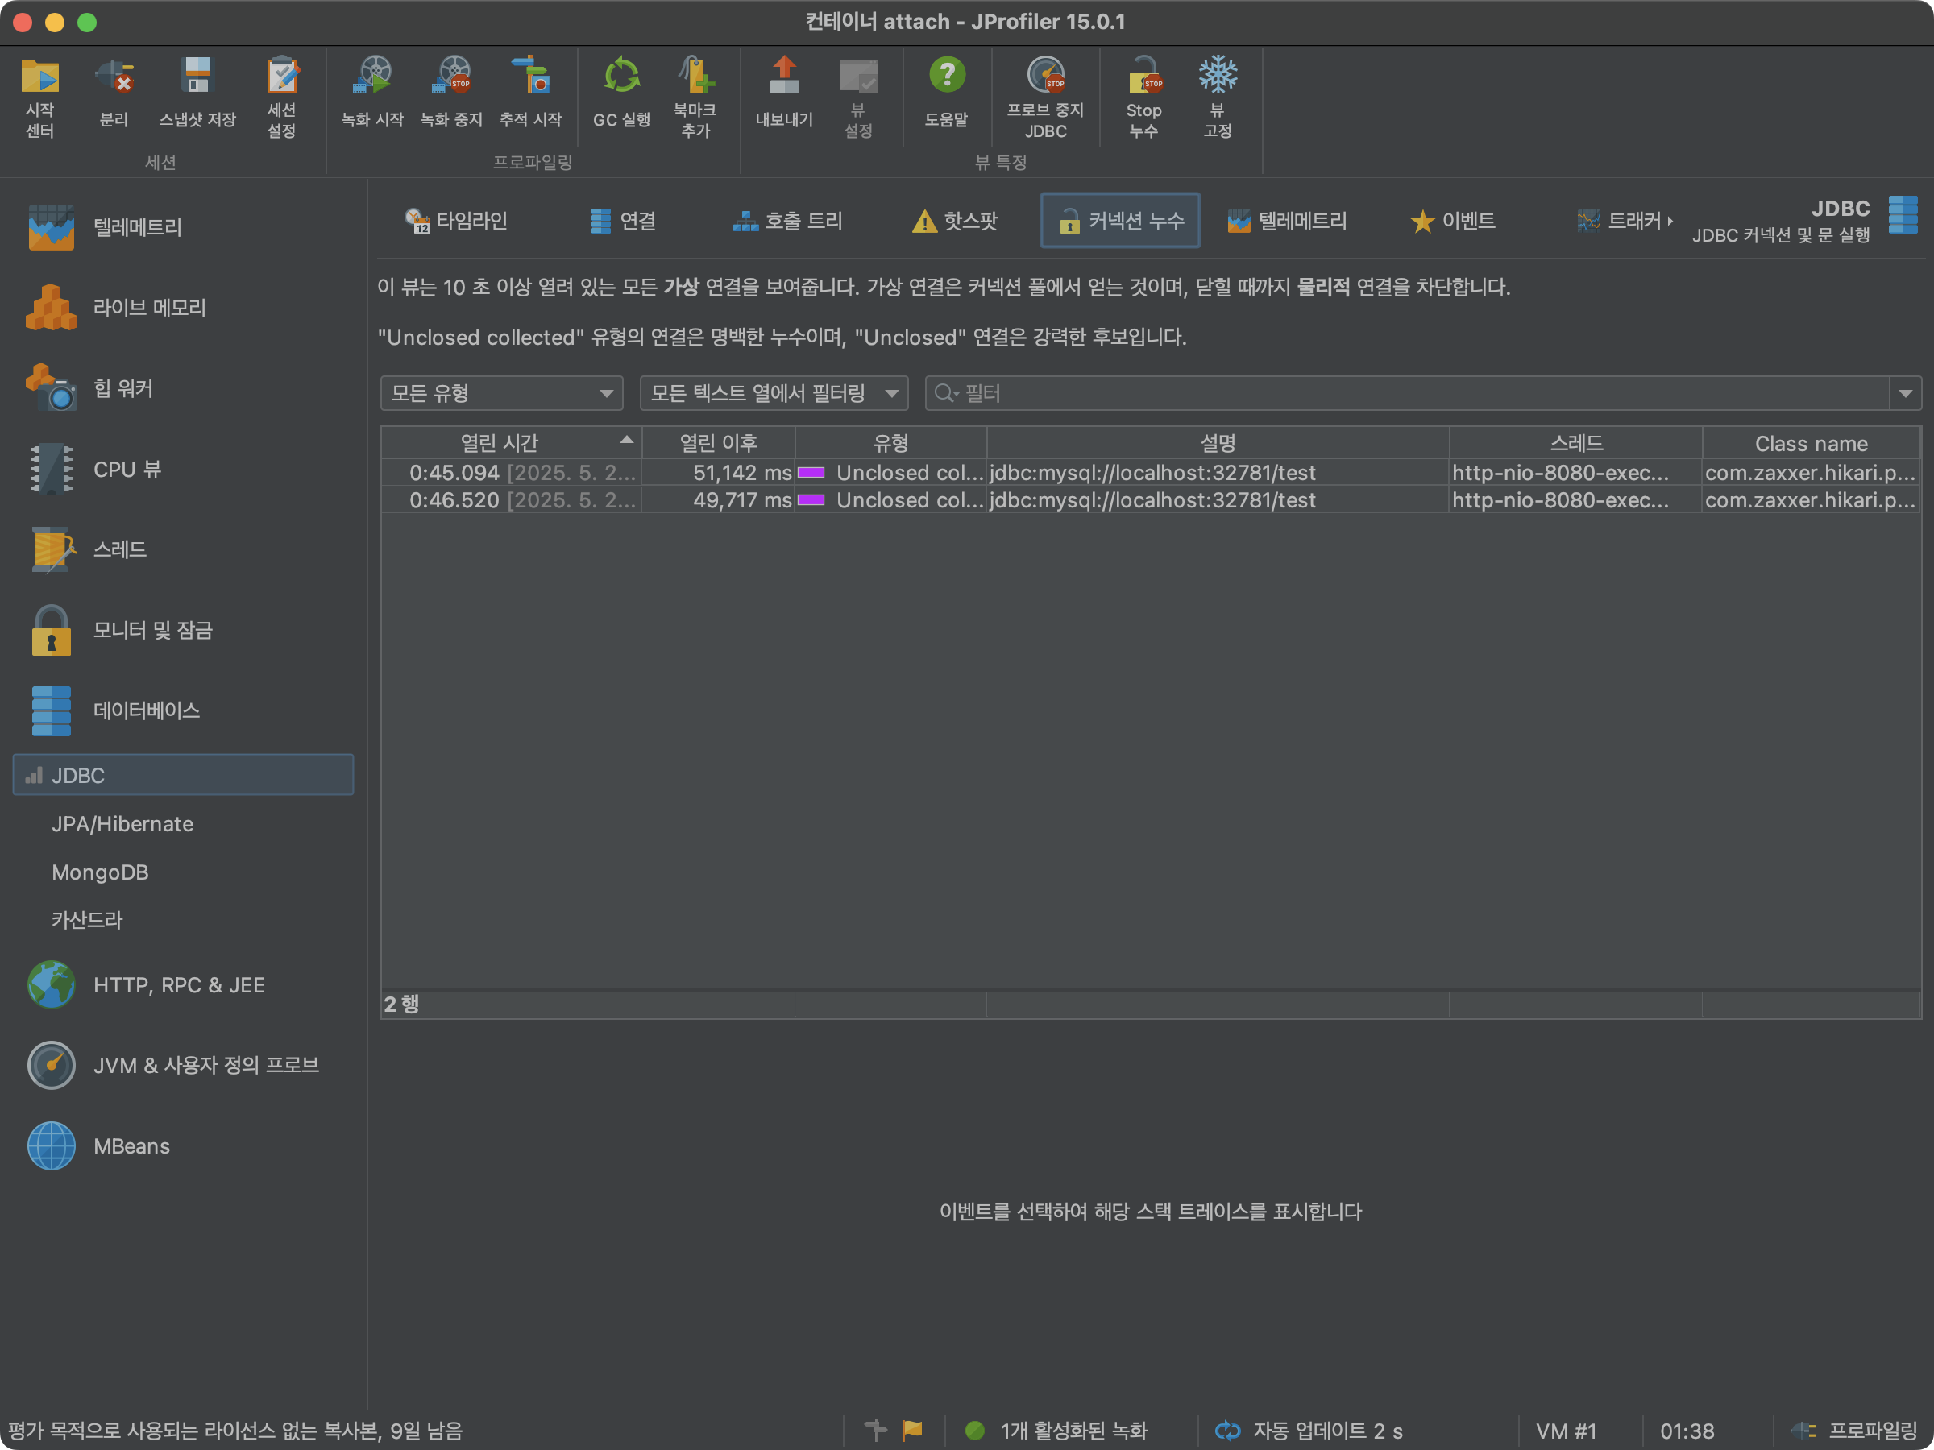Viewport: 1934px width, 1450px height.
Task: Switch to the 호출 트리 tab
Action: (786, 222)
